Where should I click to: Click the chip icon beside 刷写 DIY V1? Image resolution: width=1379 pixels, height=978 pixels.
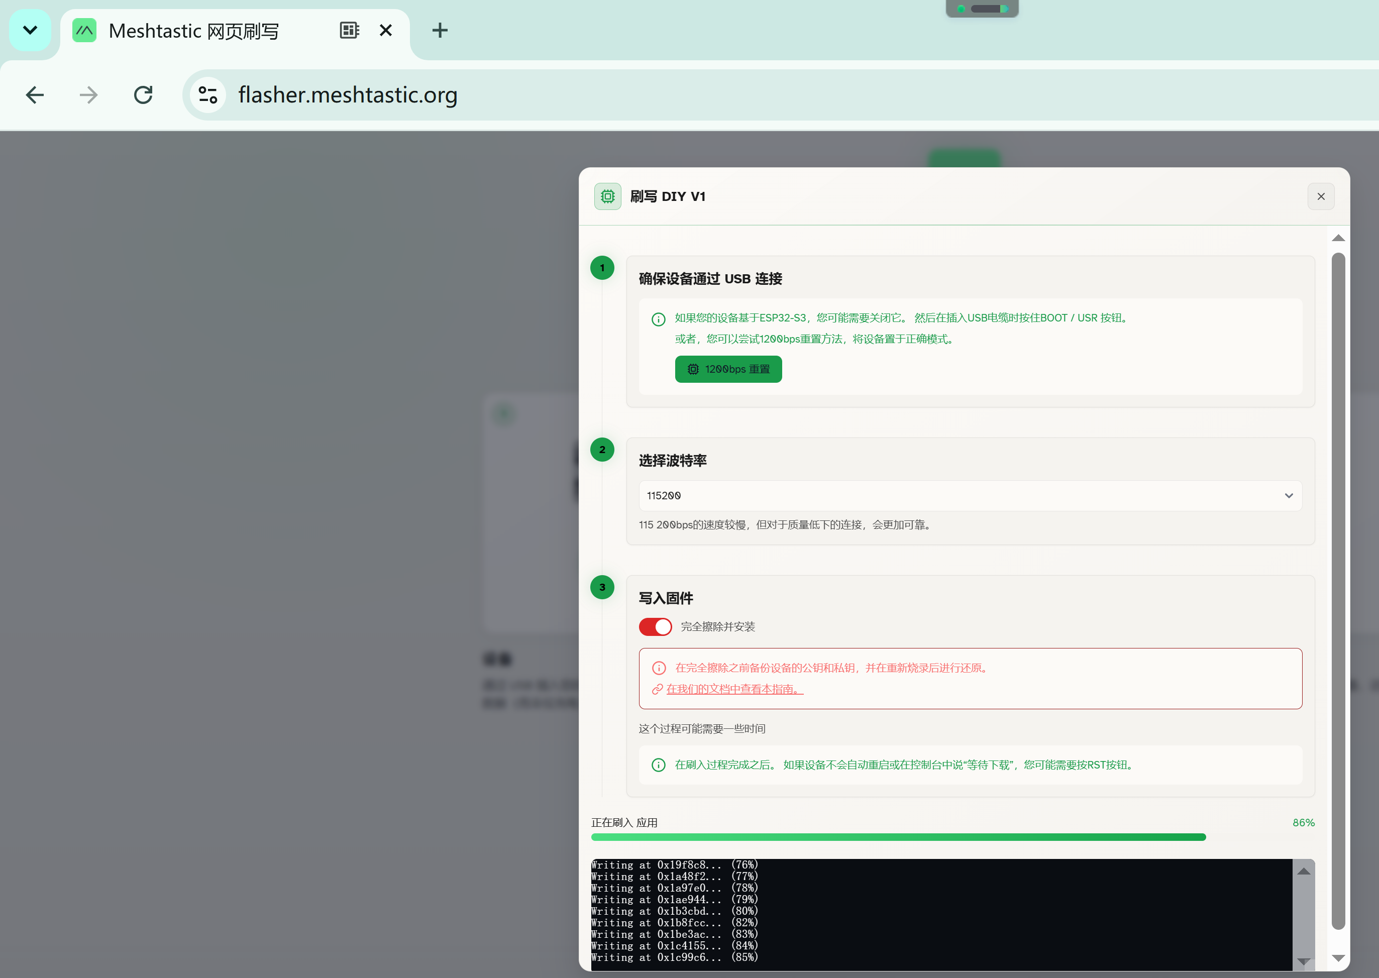coord(607,196)
